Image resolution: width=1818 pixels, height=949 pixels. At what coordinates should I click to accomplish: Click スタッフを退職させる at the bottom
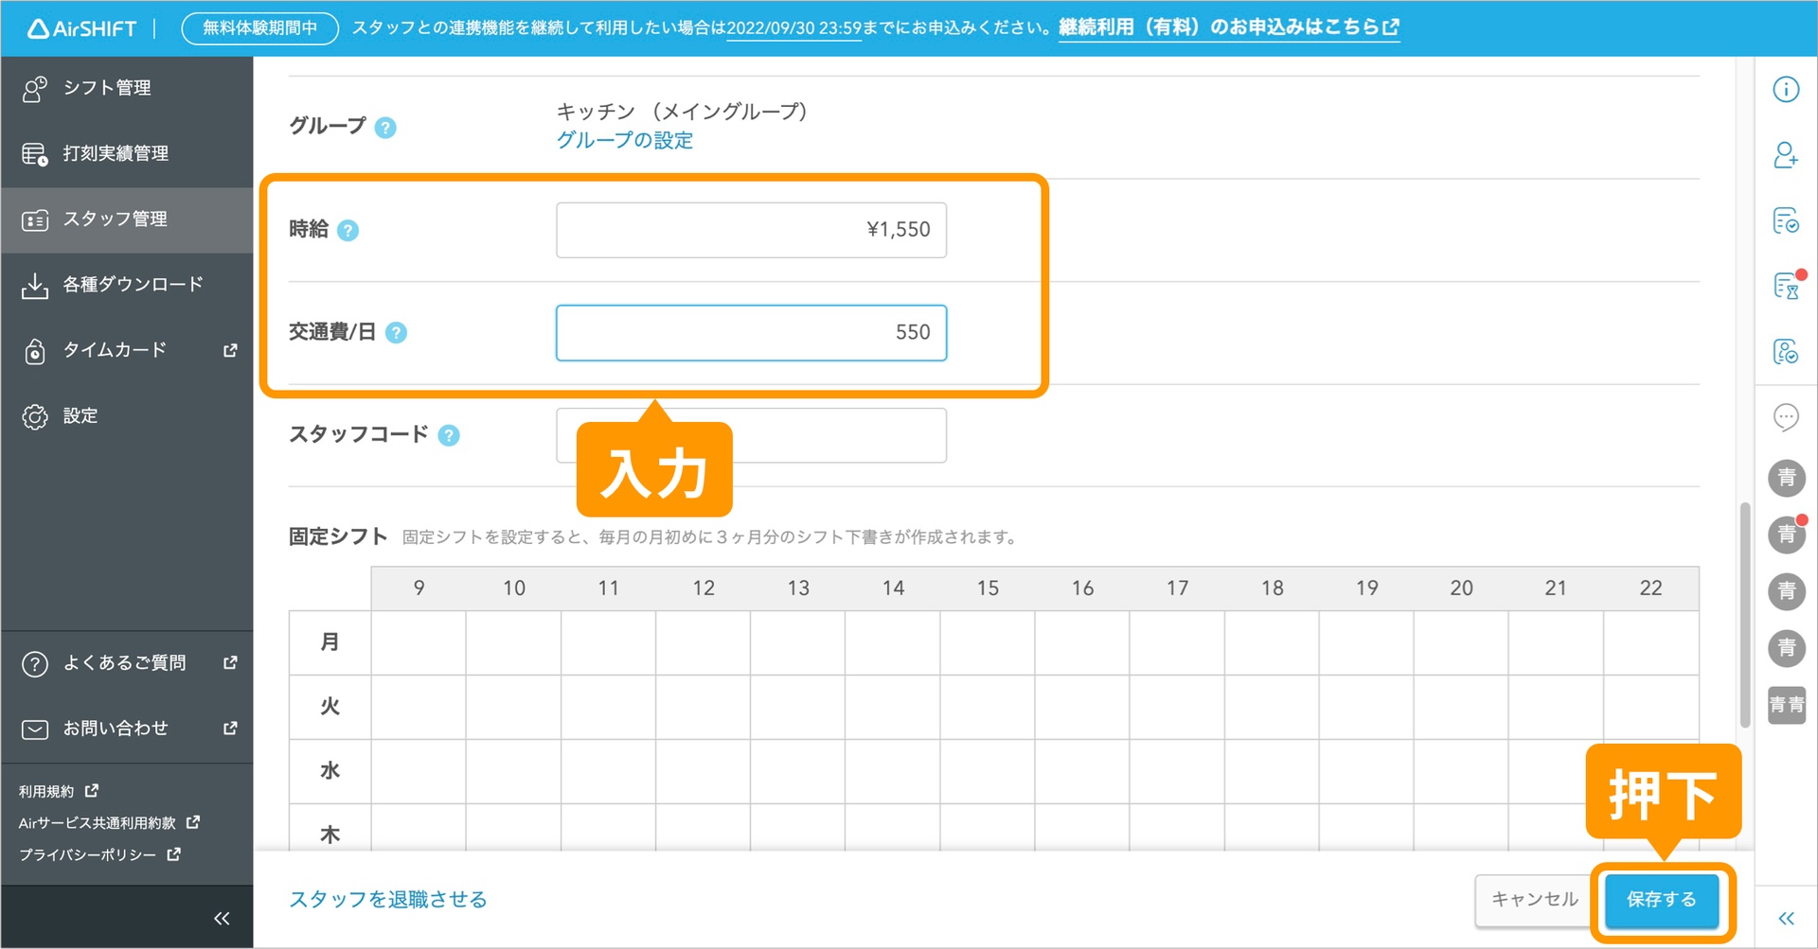point(387,899)
